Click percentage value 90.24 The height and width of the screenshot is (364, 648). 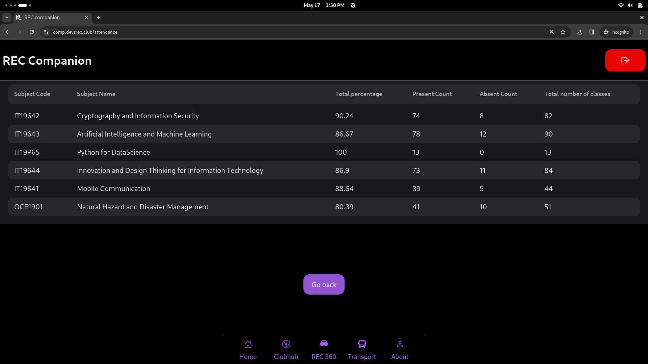[344, 116]
